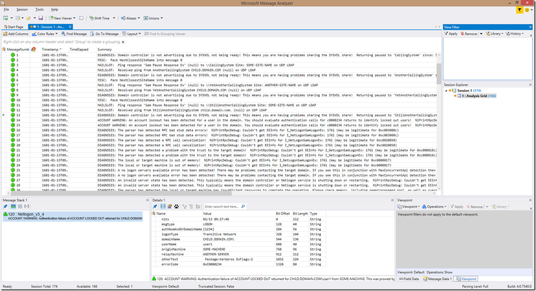Click the comment bubble icon beside New Viewer
The width and height of the screenshot is (536, 291).
pos(81,18)
